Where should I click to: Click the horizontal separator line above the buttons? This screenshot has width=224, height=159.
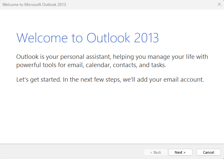tap(112, 144)
